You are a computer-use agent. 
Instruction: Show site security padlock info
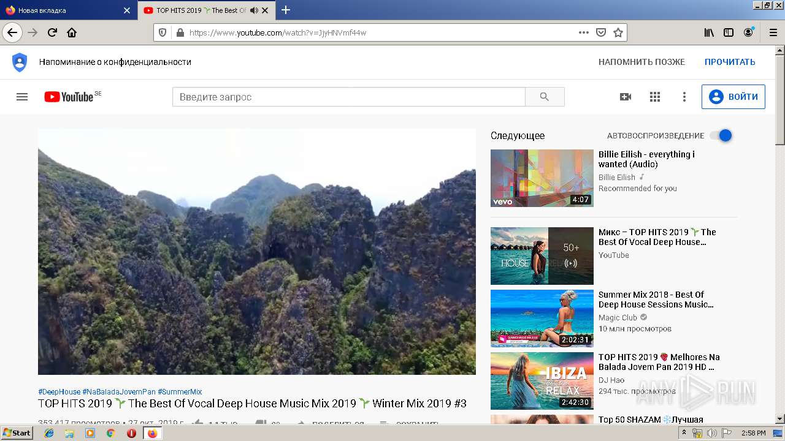click(x=180, y=32)
